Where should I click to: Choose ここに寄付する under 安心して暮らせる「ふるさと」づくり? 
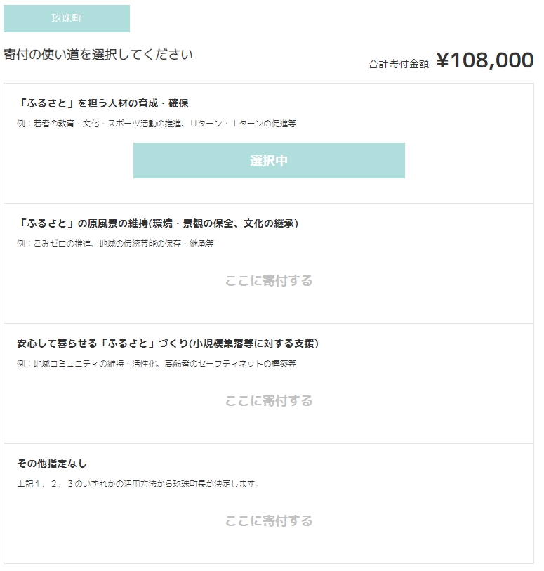click(x=269, y=401)
